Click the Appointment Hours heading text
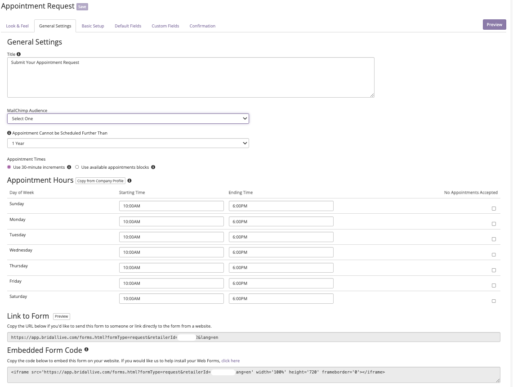 click(40, 180)
